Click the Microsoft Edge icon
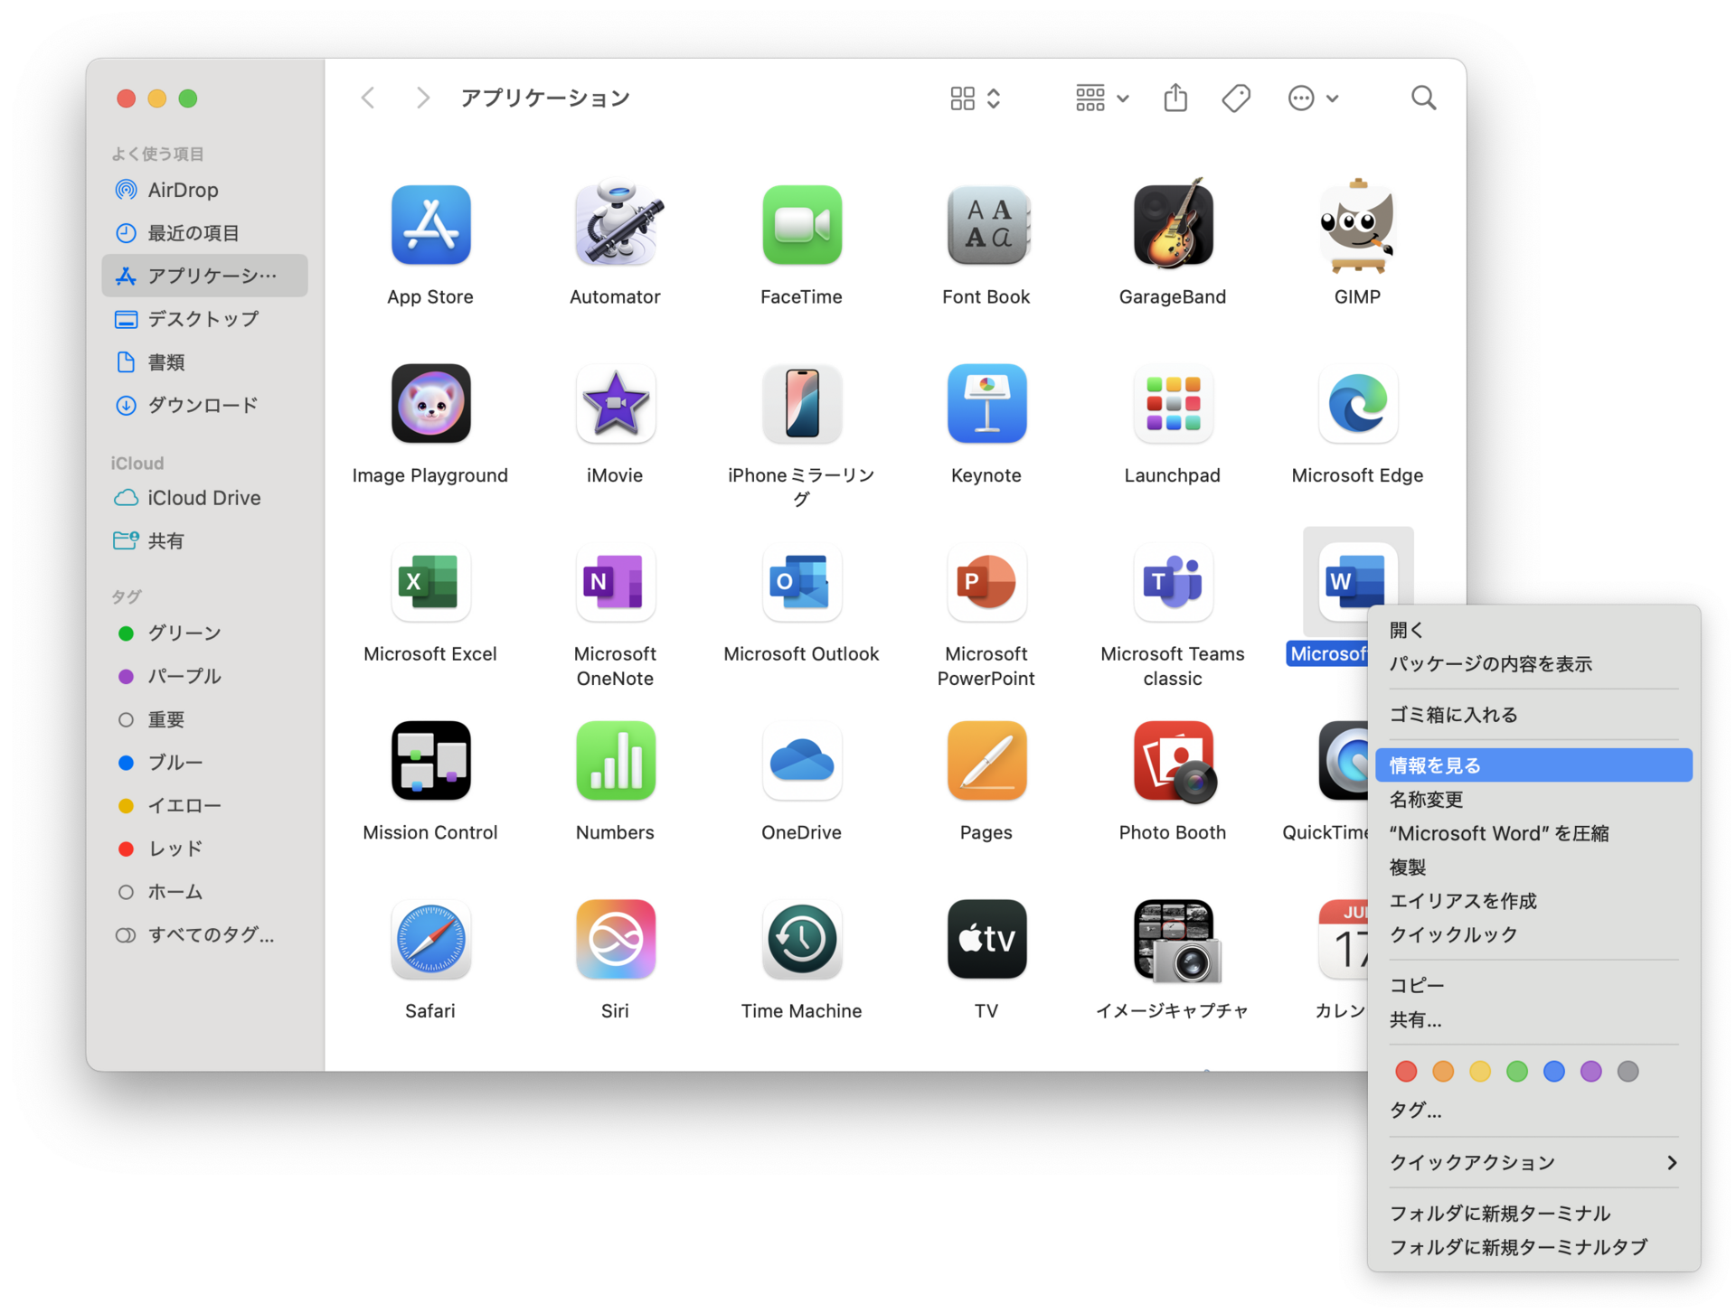The image size is (1736, 1313). click(1357, 404)
